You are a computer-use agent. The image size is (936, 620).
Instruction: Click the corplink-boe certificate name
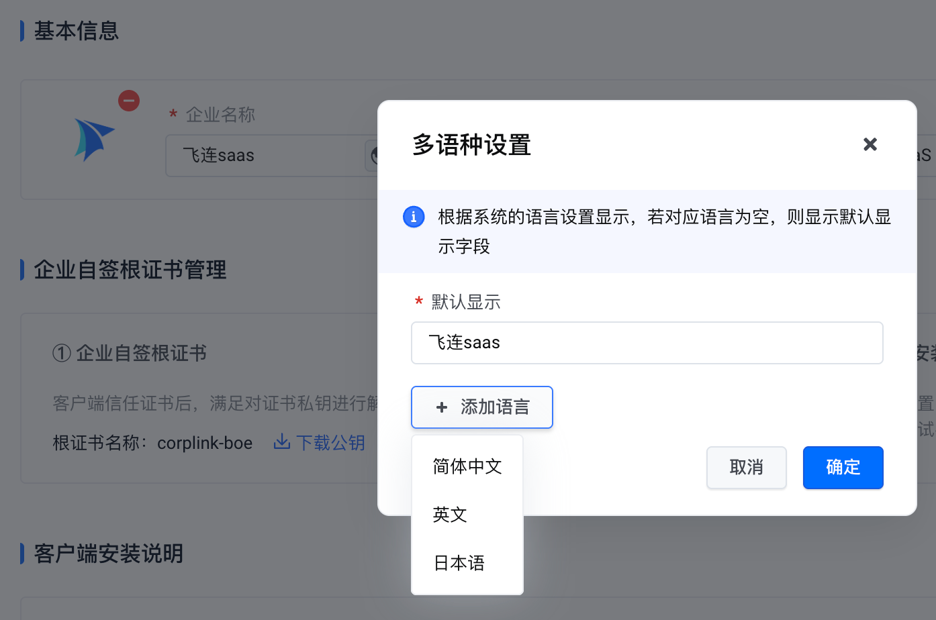pyautogui.click(x=205, y=443)
